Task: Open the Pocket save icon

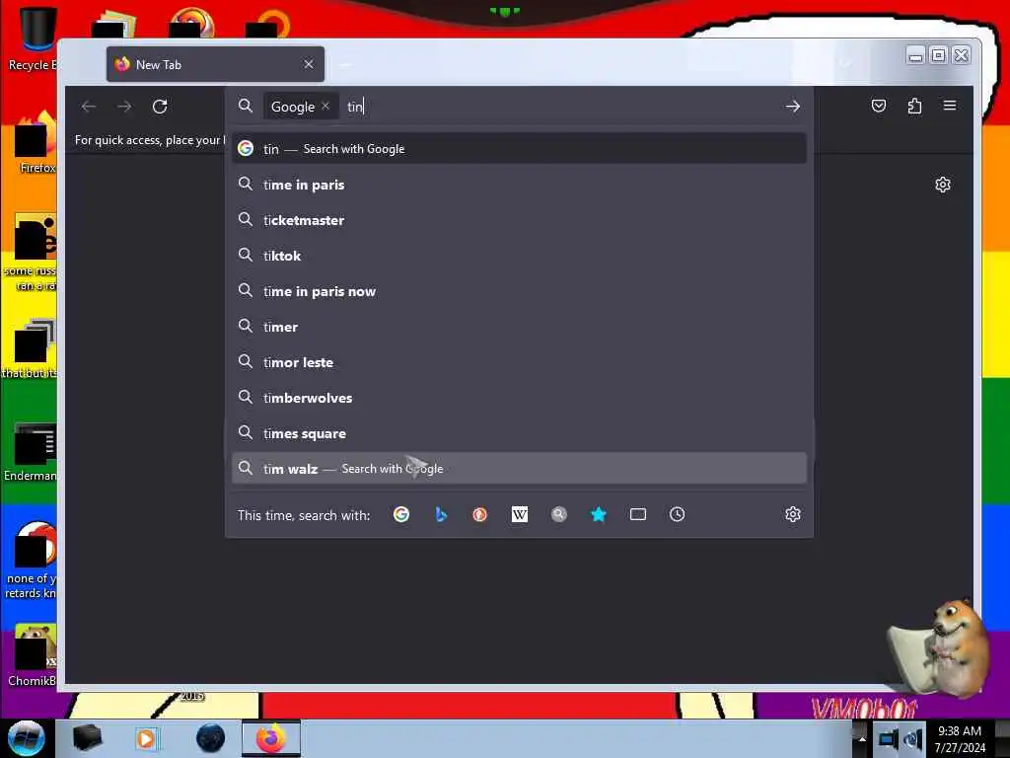Action: 879,106
